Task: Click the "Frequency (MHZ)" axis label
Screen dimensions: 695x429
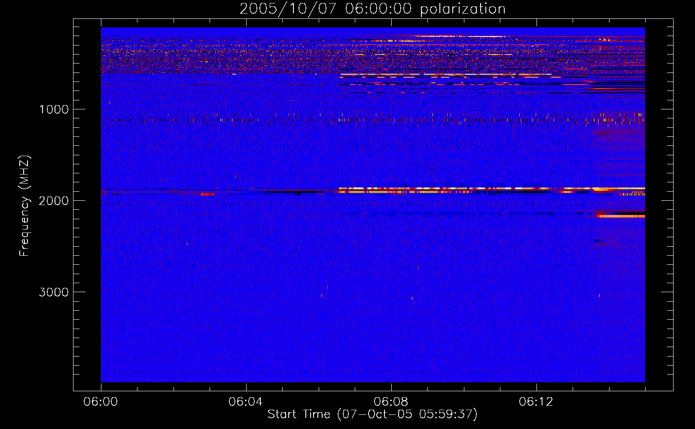Action: 24,206
